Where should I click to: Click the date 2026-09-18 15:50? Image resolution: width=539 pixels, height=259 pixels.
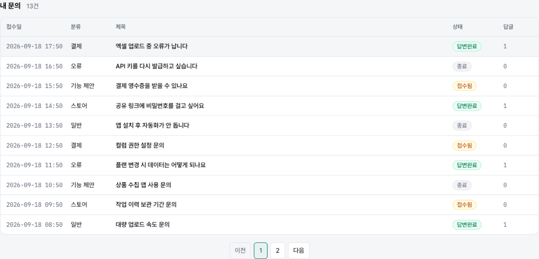tap(35, 86)
